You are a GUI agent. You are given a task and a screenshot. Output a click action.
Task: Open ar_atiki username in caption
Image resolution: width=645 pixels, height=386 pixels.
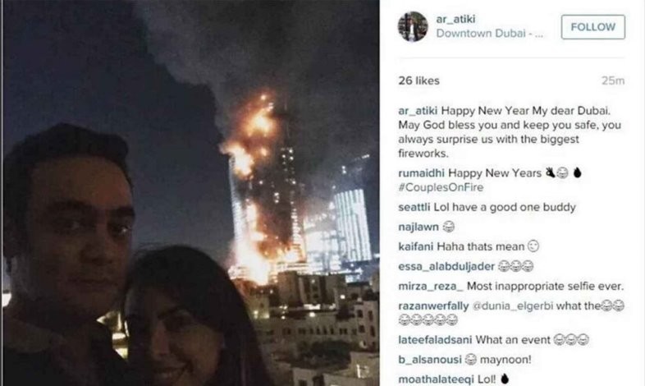coord(418,111)
